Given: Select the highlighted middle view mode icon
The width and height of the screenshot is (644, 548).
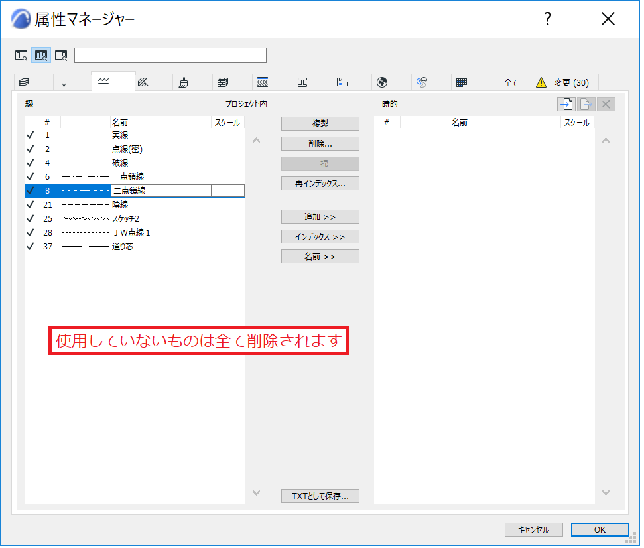Looking at the screenshot, I should [x=41, y=56].
